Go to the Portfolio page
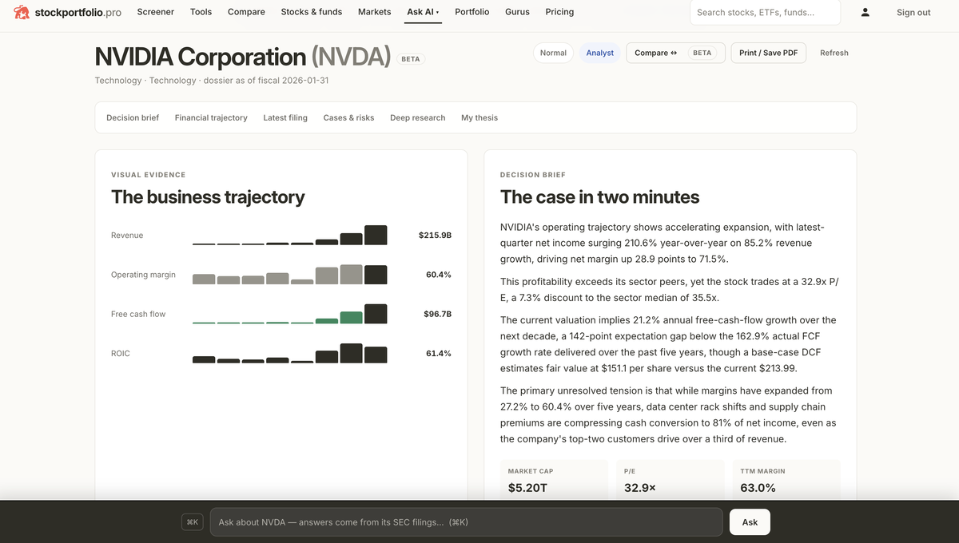The image size is (959, 543). (x=472, y=12)
